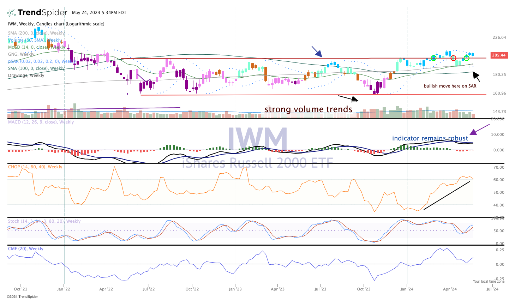Click the Jan '22 date on time axis

click(x=64, y=289)
